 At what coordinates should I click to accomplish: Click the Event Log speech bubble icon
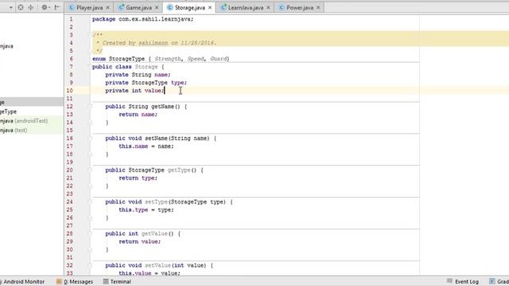449,281
